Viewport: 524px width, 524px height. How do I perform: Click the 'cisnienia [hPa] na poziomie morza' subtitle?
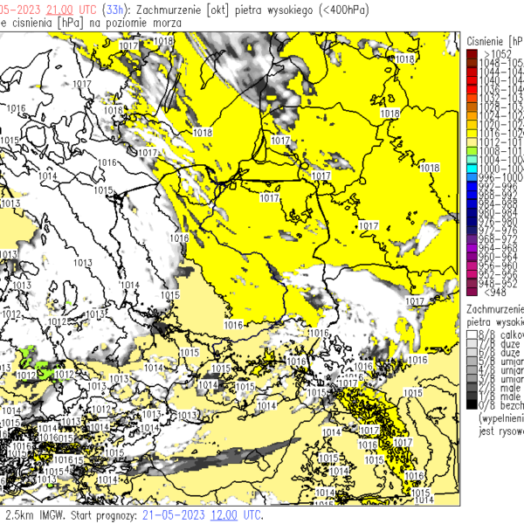(97, 23)
